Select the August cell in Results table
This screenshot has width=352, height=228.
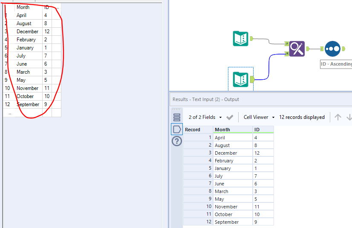(x=233, y=145)
